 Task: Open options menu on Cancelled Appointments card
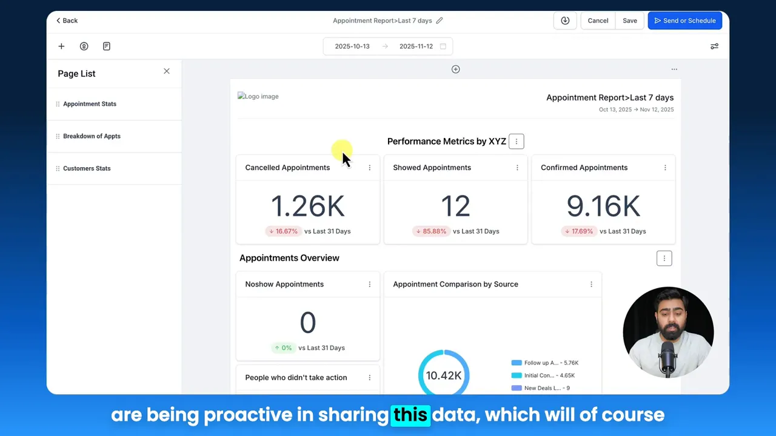pos(369,167)
